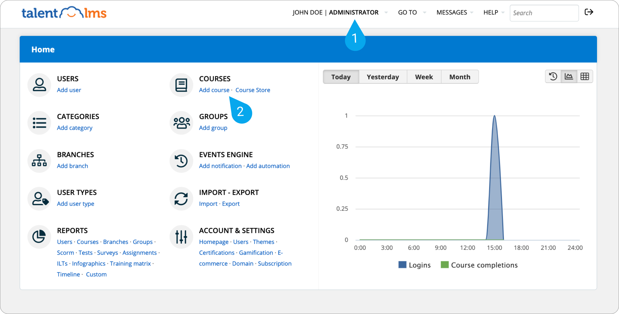The height and width of the screenshot is (314, 619).
Task: Click the Logins legend color swatch
Action: coord(402,265)
